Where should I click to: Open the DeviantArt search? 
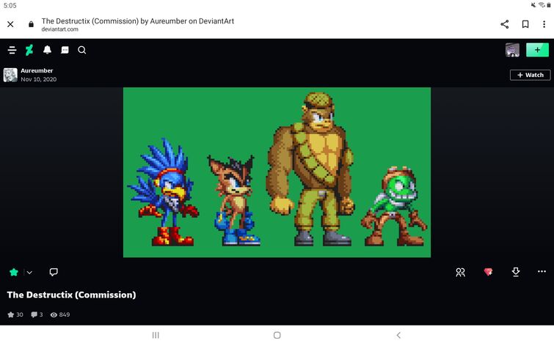pyautogui.click(x=82, y=50)
